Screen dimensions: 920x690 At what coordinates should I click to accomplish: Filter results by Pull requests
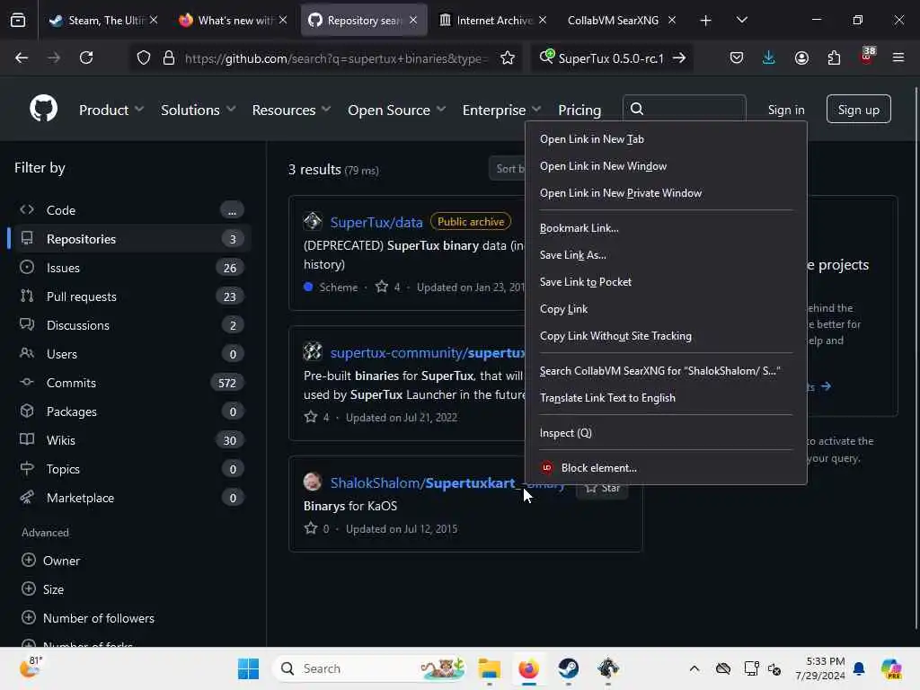(130, 296)
